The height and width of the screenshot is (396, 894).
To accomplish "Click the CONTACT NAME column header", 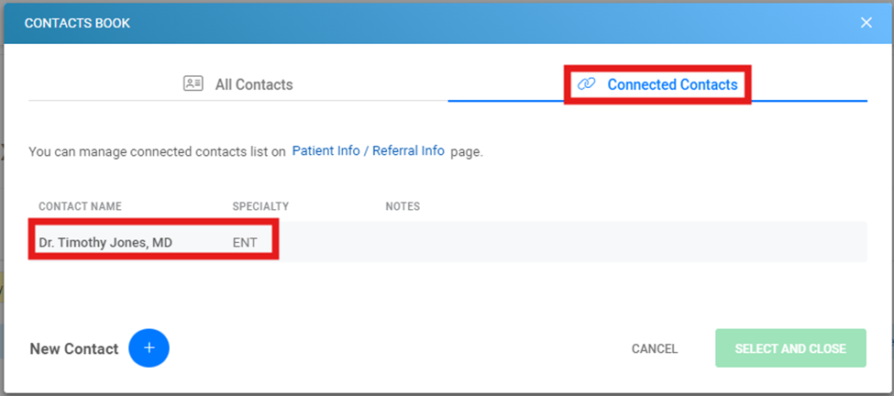I will pyautogui.click(x=81, y=206).
